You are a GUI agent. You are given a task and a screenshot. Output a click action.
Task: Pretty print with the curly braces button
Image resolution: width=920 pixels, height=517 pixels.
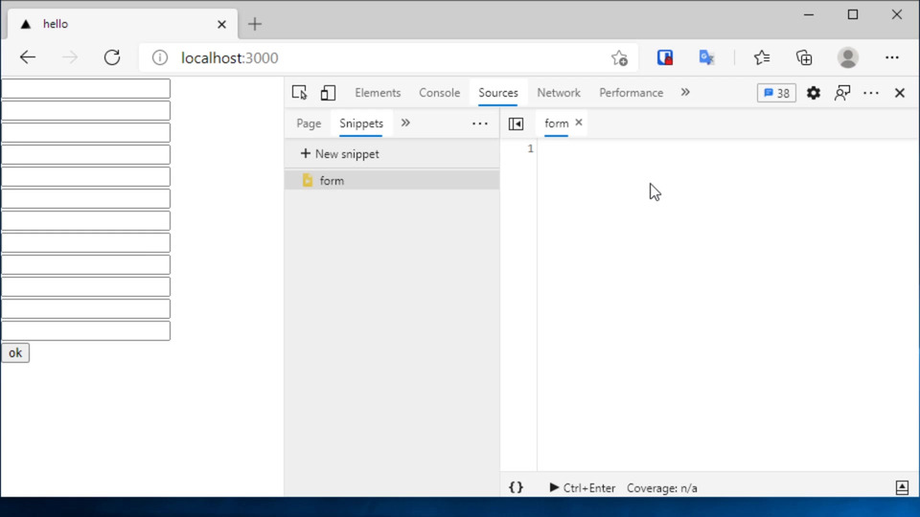(516, 487)
